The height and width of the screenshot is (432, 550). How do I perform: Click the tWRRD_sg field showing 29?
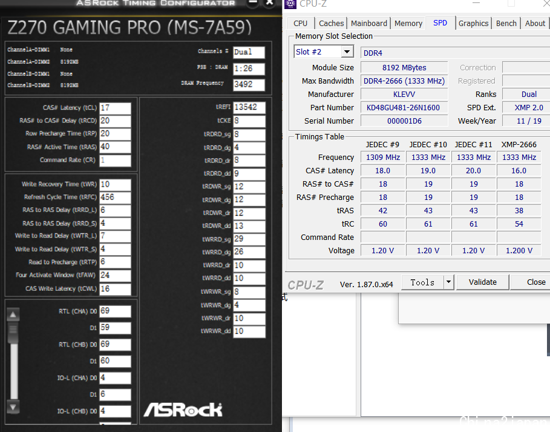(x=249, y=239)
